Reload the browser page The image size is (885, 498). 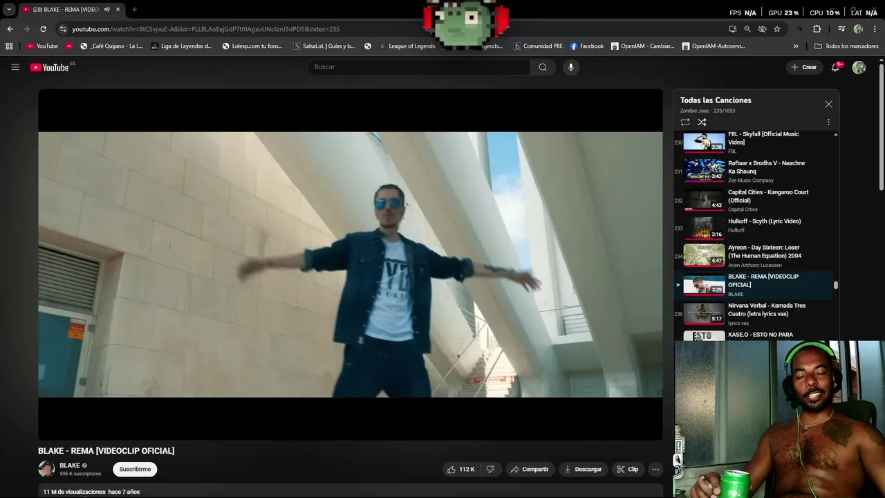[x=43, y=29]
